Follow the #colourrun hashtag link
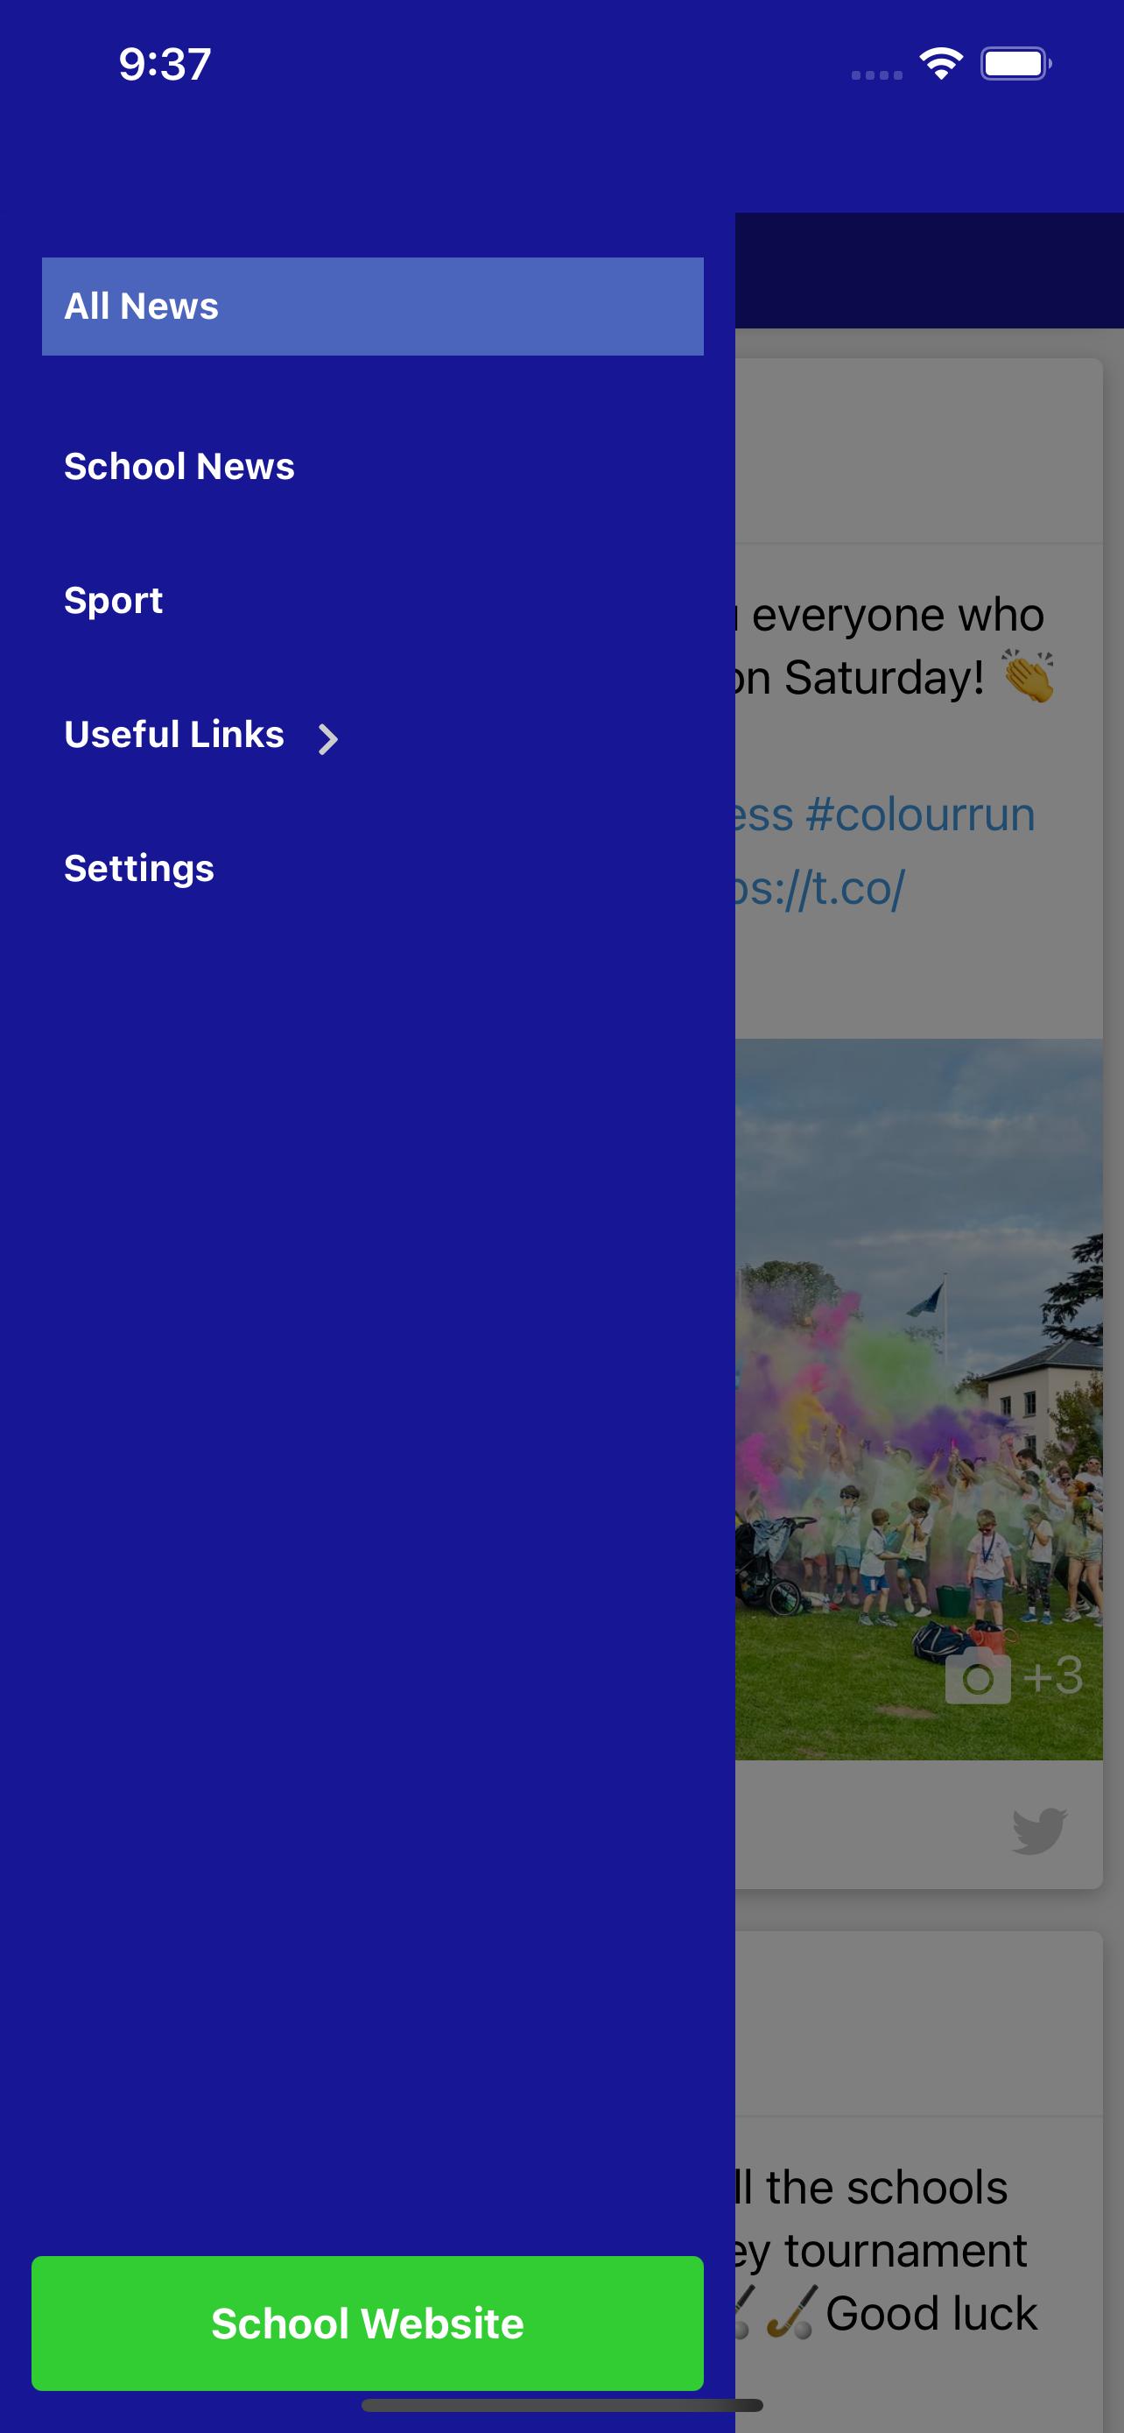 [x=920, y=815]
